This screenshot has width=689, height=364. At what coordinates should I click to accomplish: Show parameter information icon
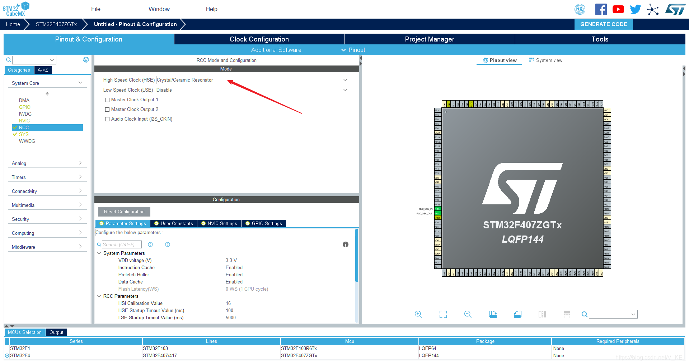point(346,244)
